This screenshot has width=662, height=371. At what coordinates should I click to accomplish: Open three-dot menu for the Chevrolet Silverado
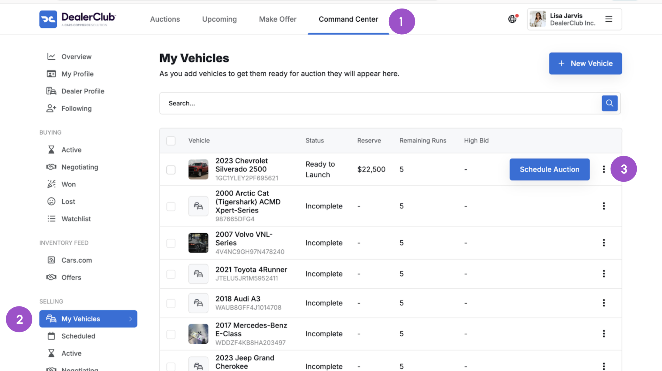(604, 169)
